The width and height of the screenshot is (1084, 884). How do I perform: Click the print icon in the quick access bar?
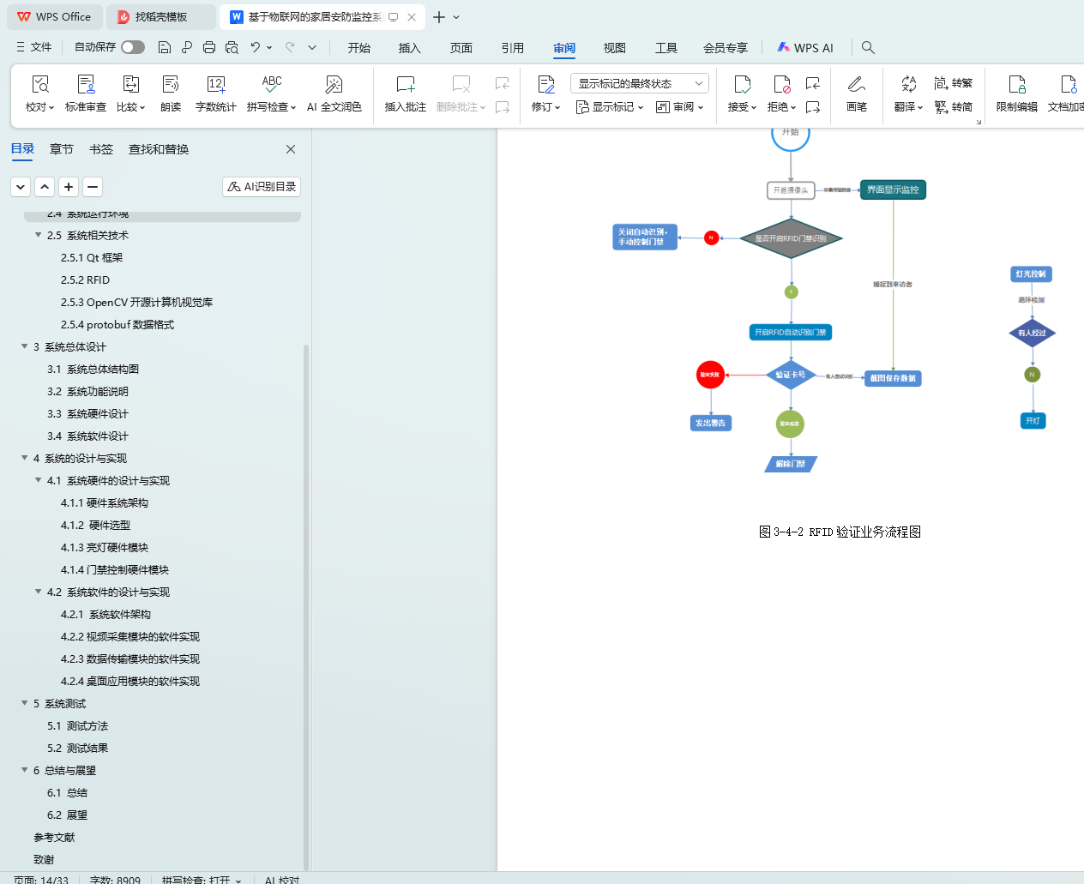[x=209, y=48]
